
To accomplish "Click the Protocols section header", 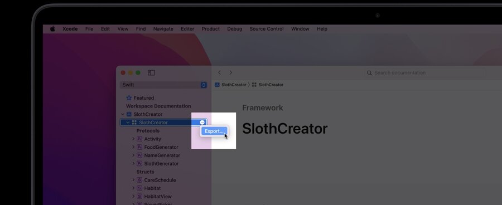I will click(x=148, y=131).
